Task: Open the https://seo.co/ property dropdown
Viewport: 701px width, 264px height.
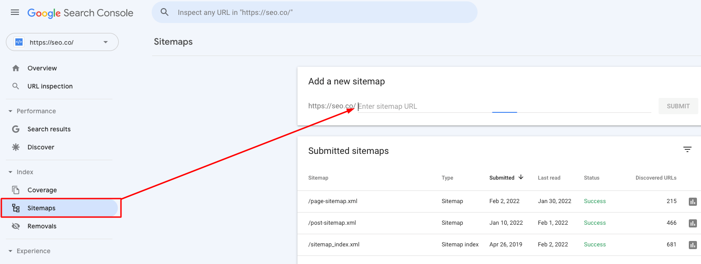Action: click(x=106, y=42)
